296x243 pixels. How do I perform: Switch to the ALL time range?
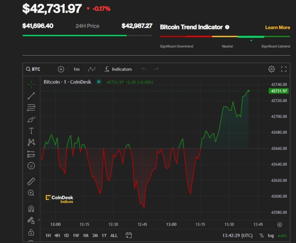(x=114, y=236)
